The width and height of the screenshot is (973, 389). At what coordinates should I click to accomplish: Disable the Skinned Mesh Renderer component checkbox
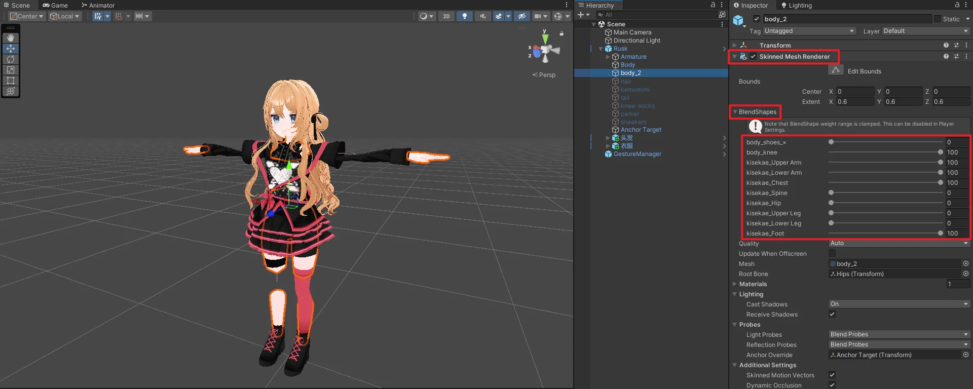pos(754,57)
